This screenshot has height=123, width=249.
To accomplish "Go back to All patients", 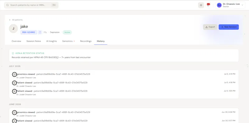I will (x=16, y=20).
